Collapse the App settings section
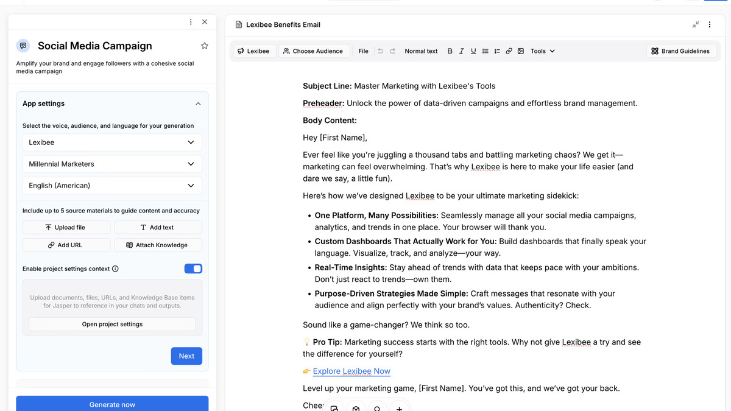Screen dimensions: 731x411 pos(198,104)
